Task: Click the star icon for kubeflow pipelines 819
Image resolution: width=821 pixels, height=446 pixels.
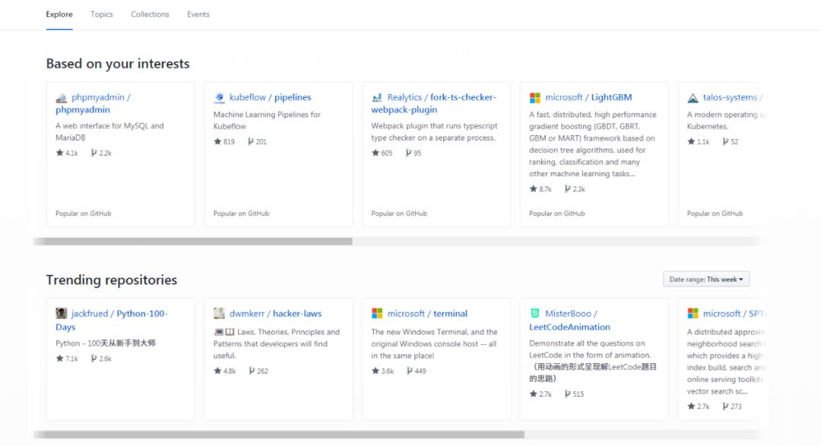Action: click(x=218, y=141)
